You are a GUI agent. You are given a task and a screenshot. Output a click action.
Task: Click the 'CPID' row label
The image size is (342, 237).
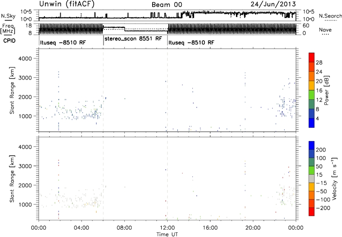[9, 41]
